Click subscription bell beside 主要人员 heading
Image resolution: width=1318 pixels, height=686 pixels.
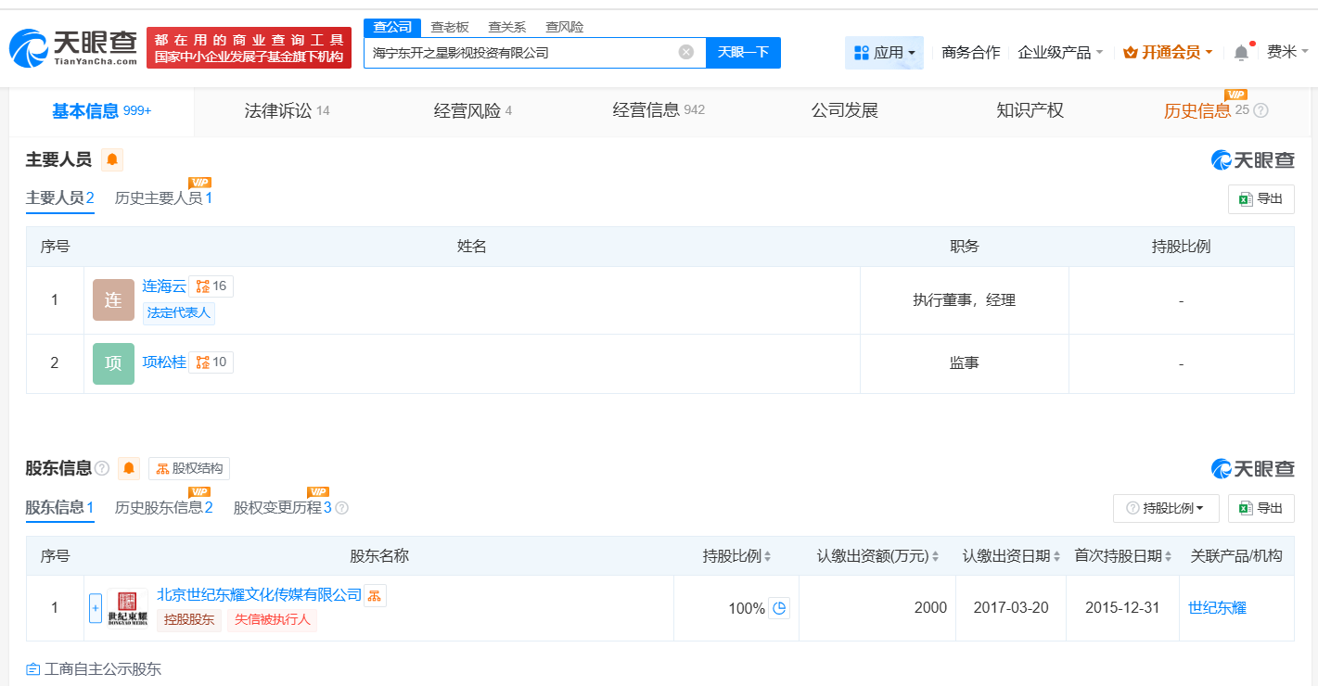(111, 159)
